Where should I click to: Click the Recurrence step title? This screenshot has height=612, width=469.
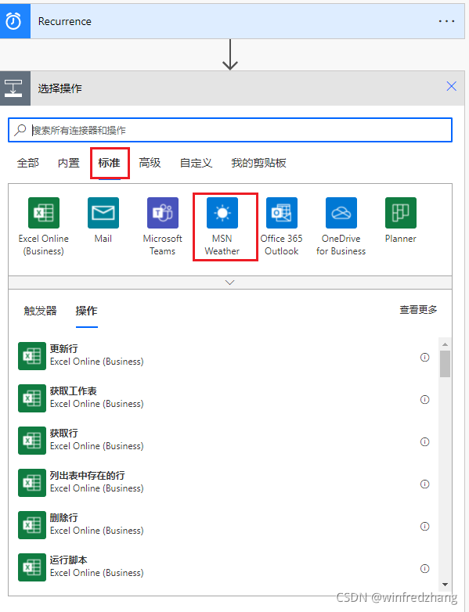tap(65, 21)
